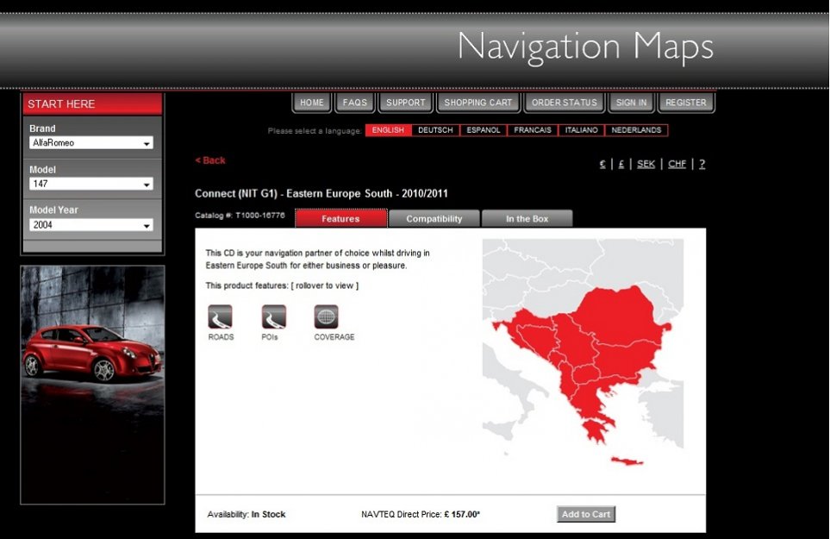Choose ITALIANO as the language

coord(581,130)
